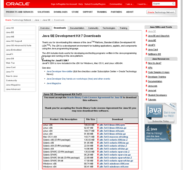Click the Oracle logo
Screen dimensions: 183x170
[x=18, y=4]
